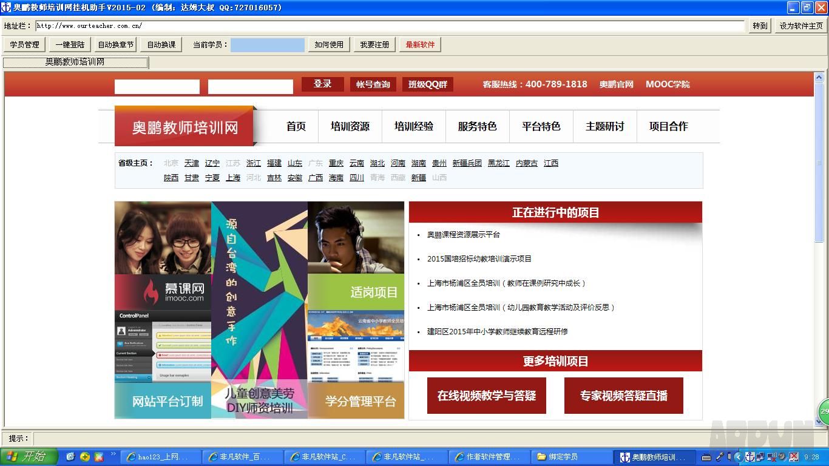The width and height of the screenshot is (829, 466).
Task: Open the 平台特色 navigation item
Action: (x=541, y=126)
